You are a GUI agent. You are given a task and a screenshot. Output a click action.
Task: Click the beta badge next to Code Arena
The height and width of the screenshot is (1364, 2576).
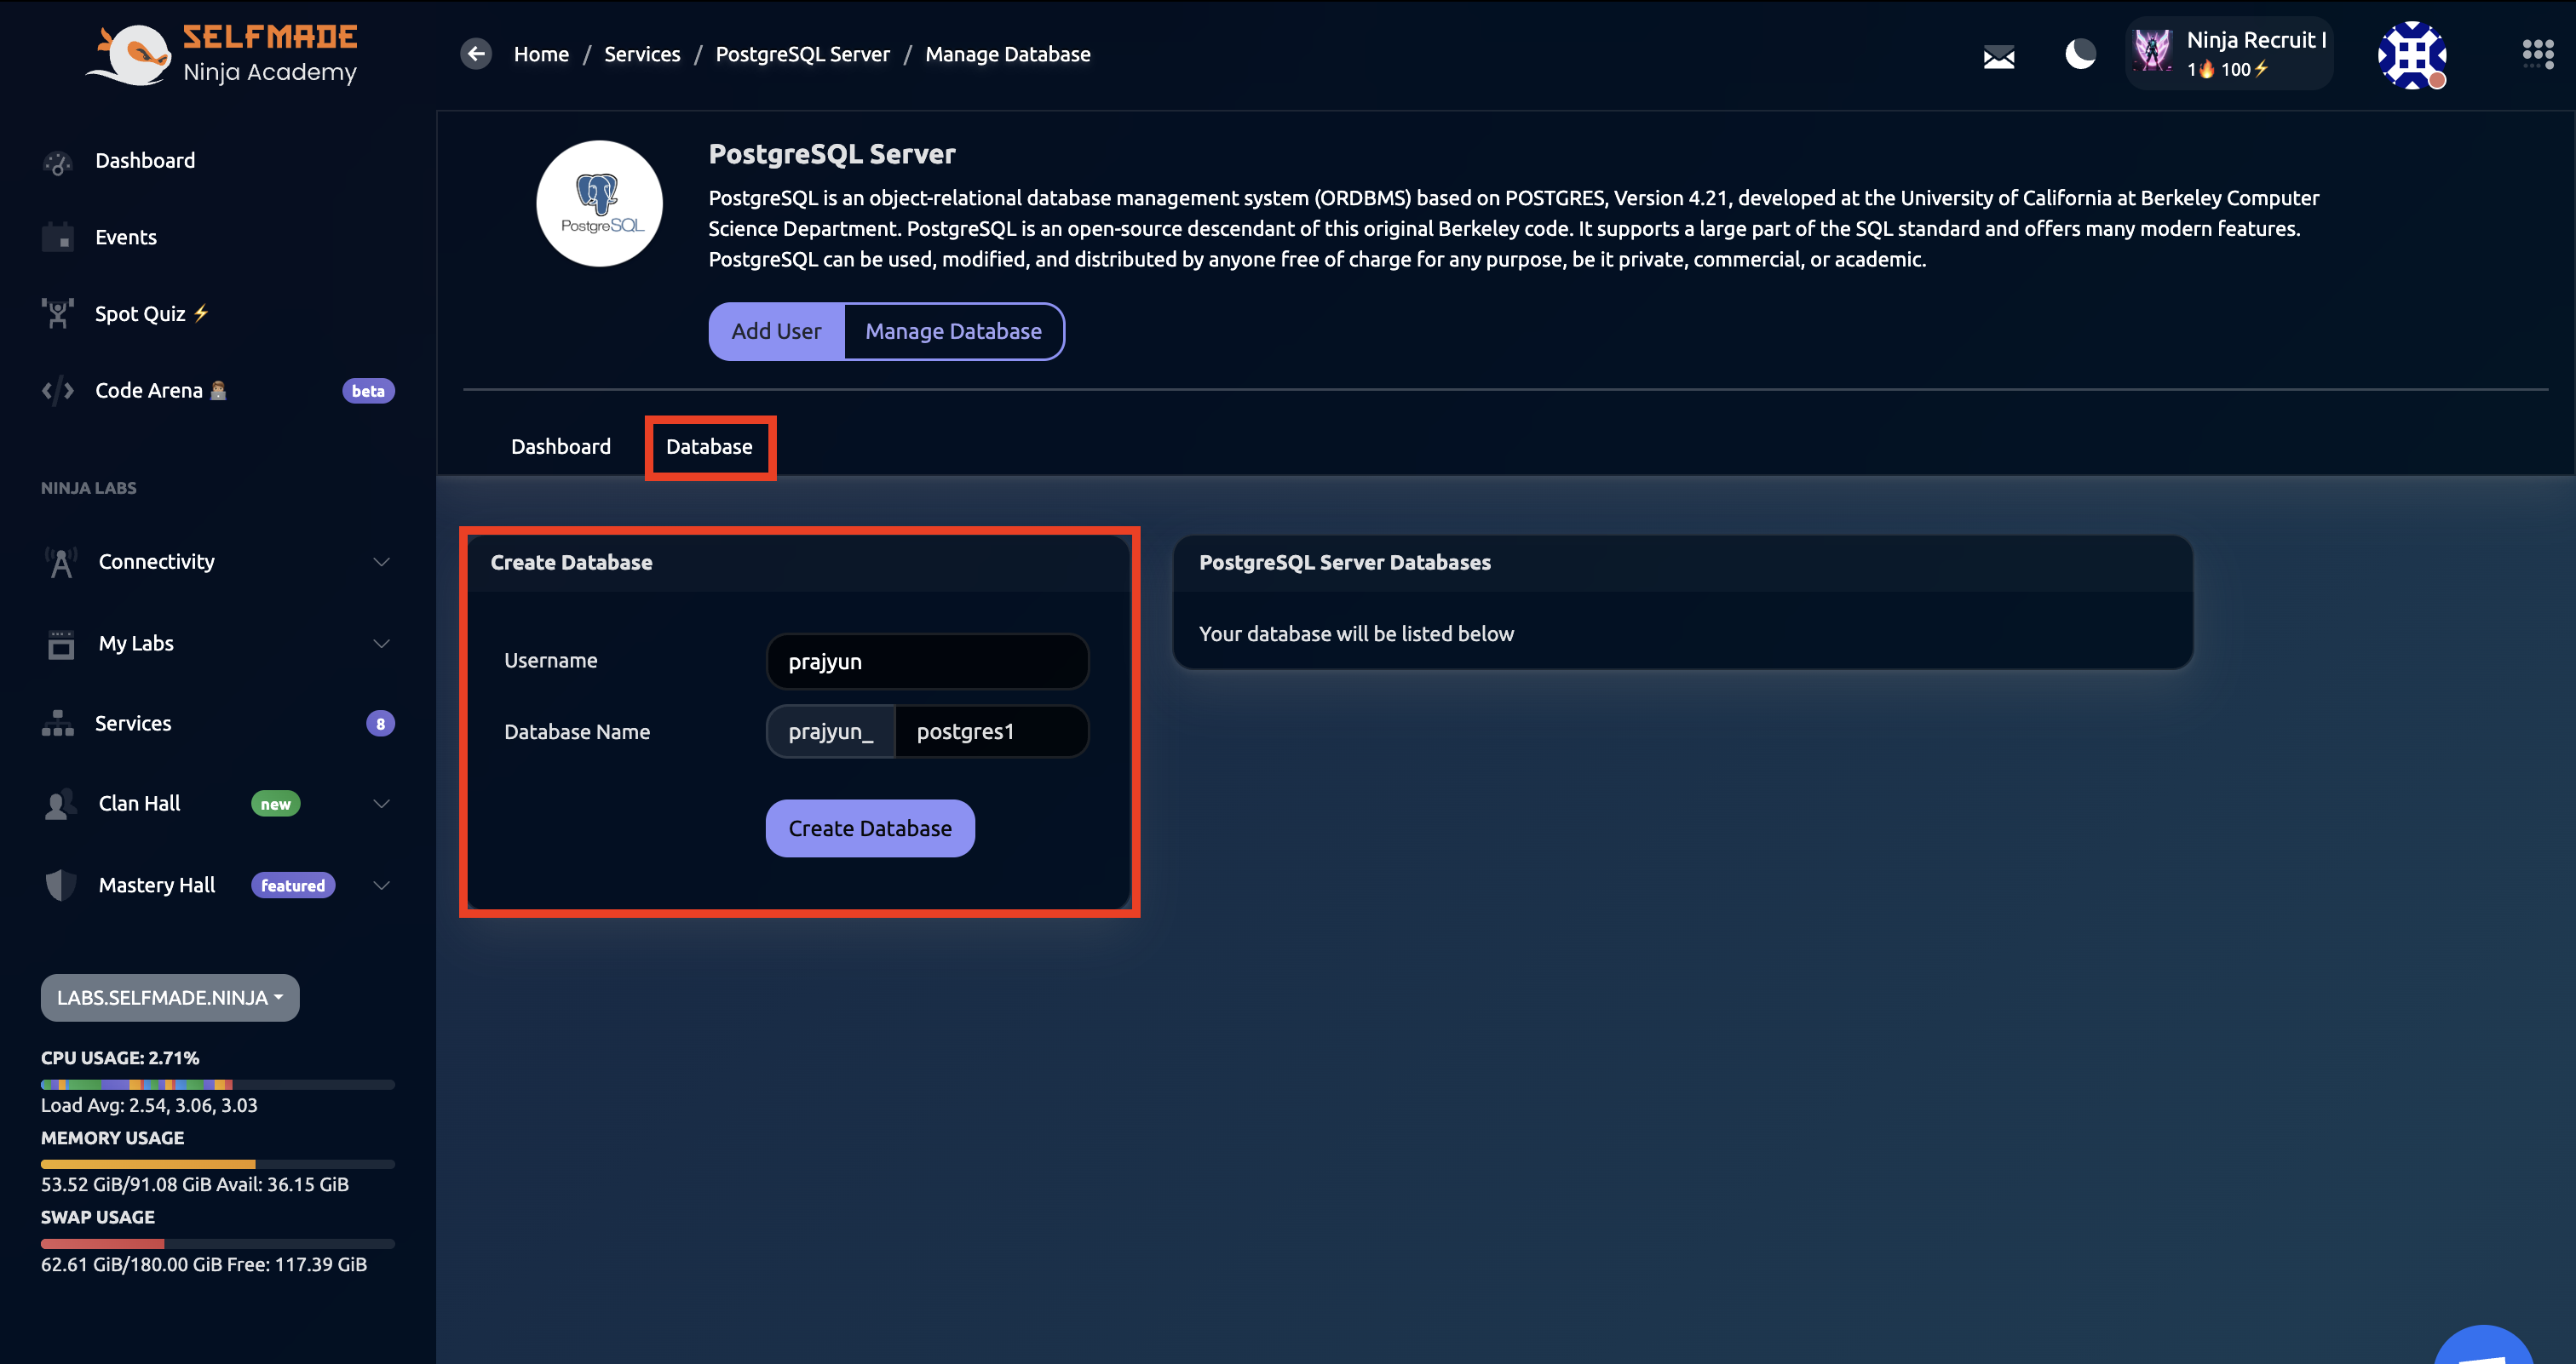[x=368, y=391]
